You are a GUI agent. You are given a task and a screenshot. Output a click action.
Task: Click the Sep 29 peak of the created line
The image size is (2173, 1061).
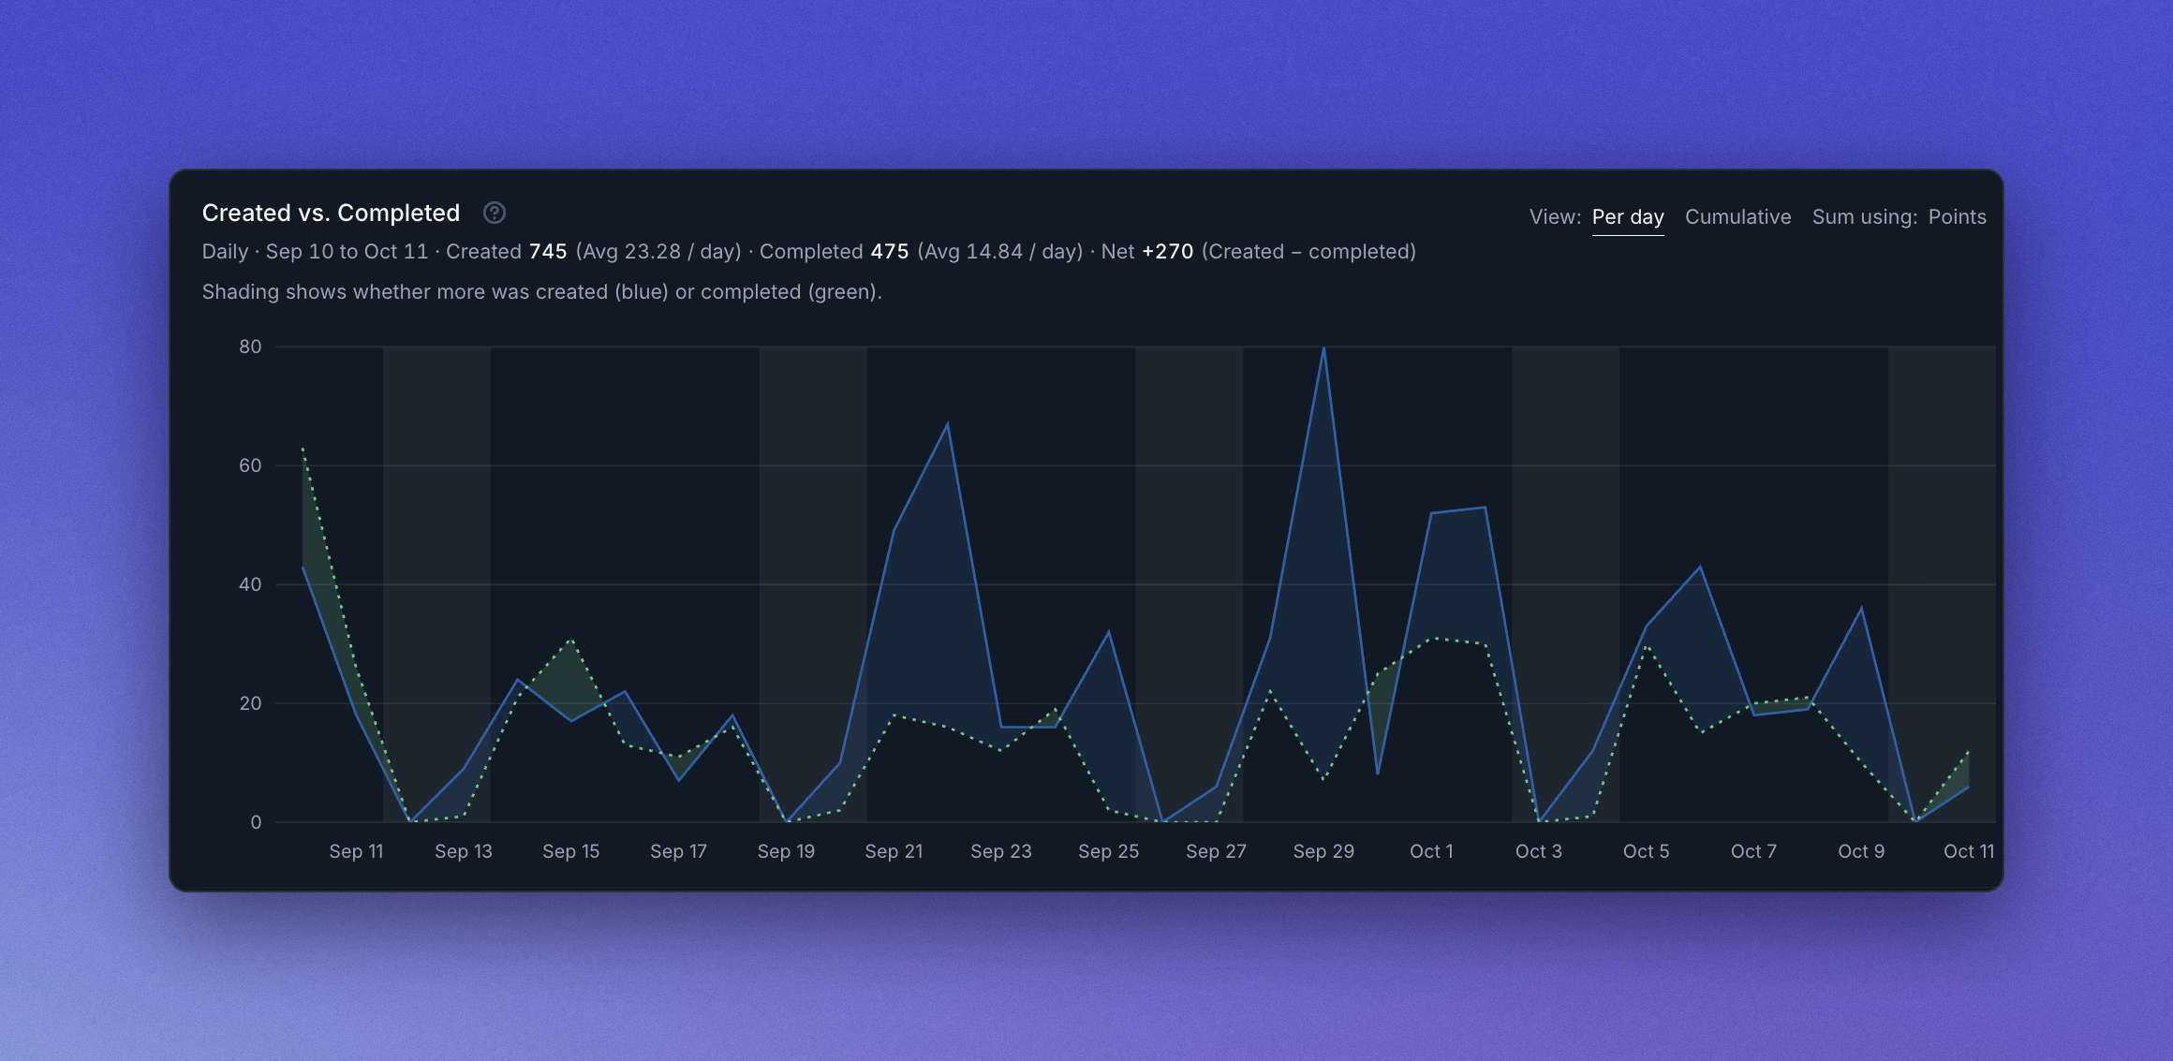click(x=1323, y=348)
